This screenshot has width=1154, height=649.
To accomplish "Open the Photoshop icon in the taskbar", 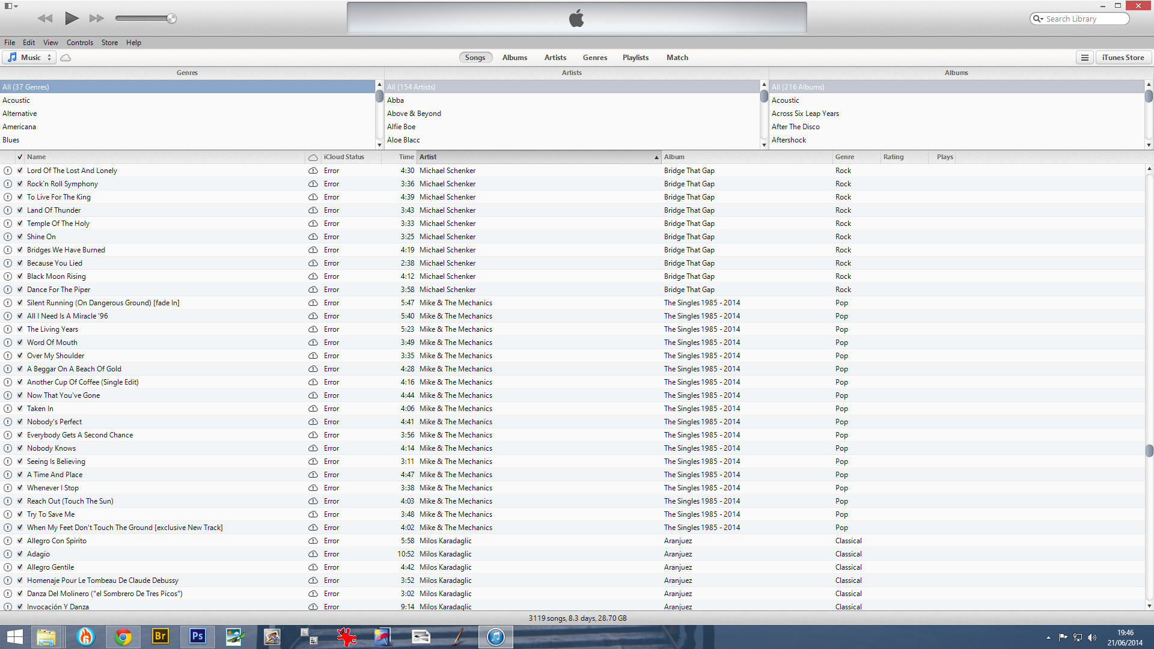I will (197, 636).
